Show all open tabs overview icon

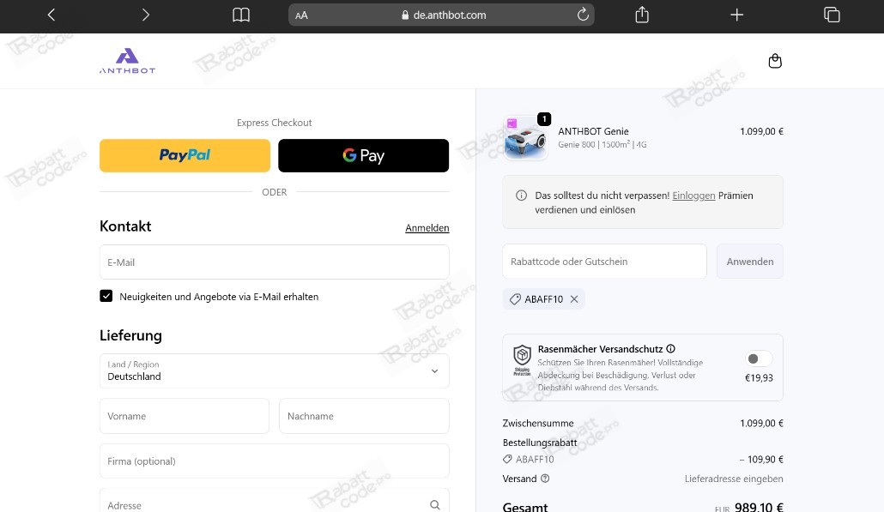pos(831,15)
